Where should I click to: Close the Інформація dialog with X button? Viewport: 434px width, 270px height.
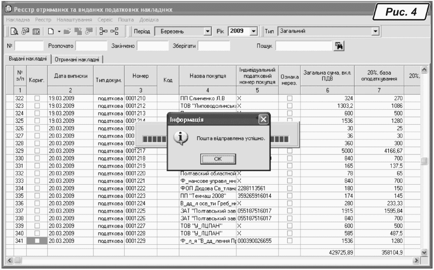point(263,119)
